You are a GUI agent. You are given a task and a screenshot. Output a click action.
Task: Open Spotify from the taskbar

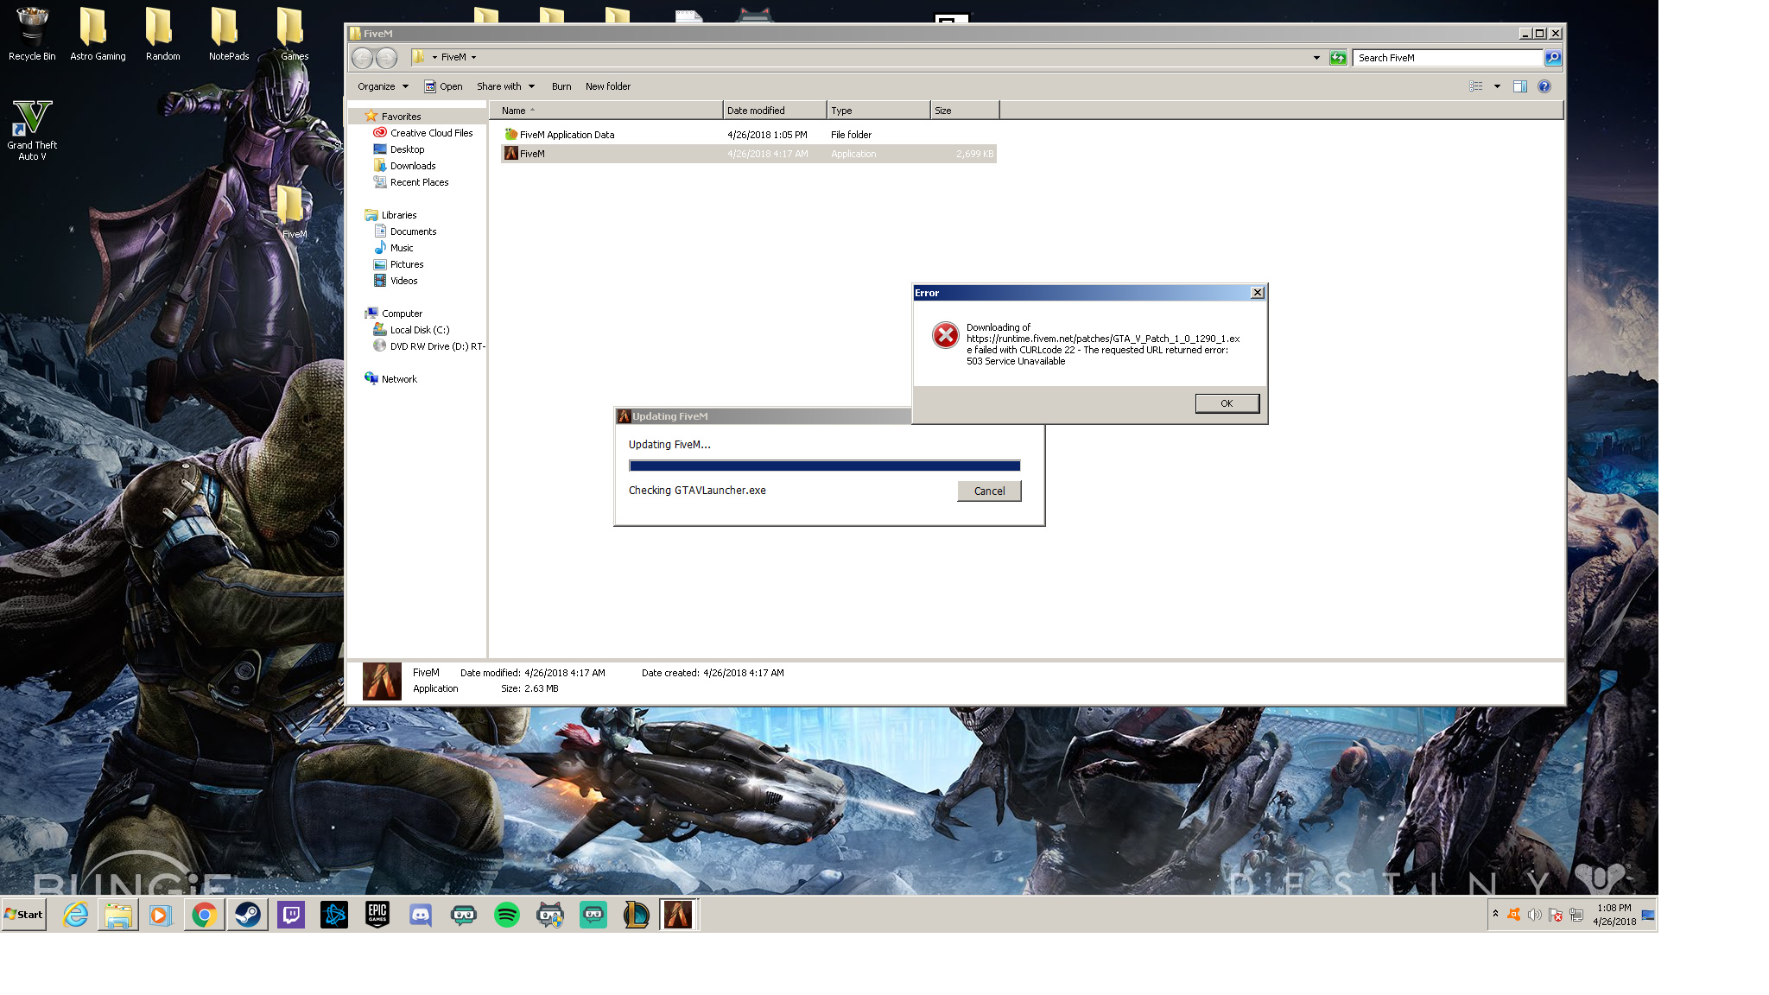(507, 915)
